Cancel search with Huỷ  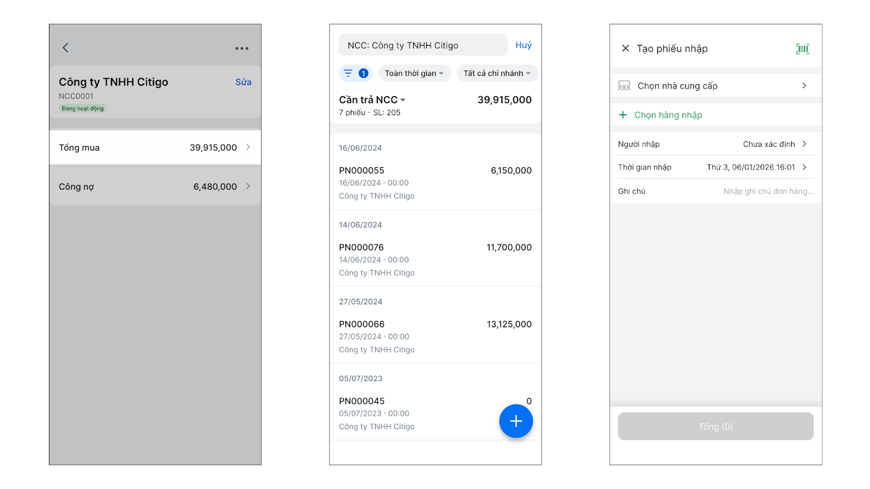(524, 45)
